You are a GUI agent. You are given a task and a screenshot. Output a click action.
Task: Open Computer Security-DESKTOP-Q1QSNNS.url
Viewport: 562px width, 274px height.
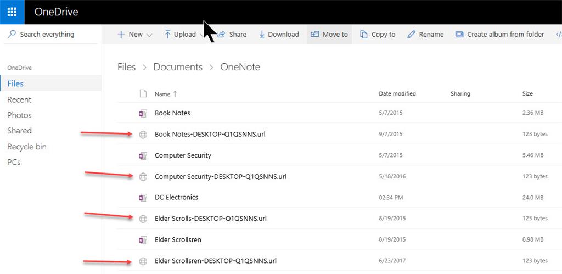pyautogui.click(x=221, y=176)
